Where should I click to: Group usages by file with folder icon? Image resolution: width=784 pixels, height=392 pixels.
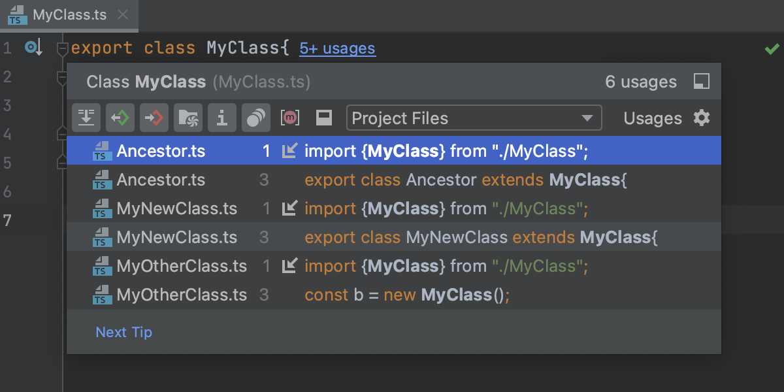coord(188,118)
